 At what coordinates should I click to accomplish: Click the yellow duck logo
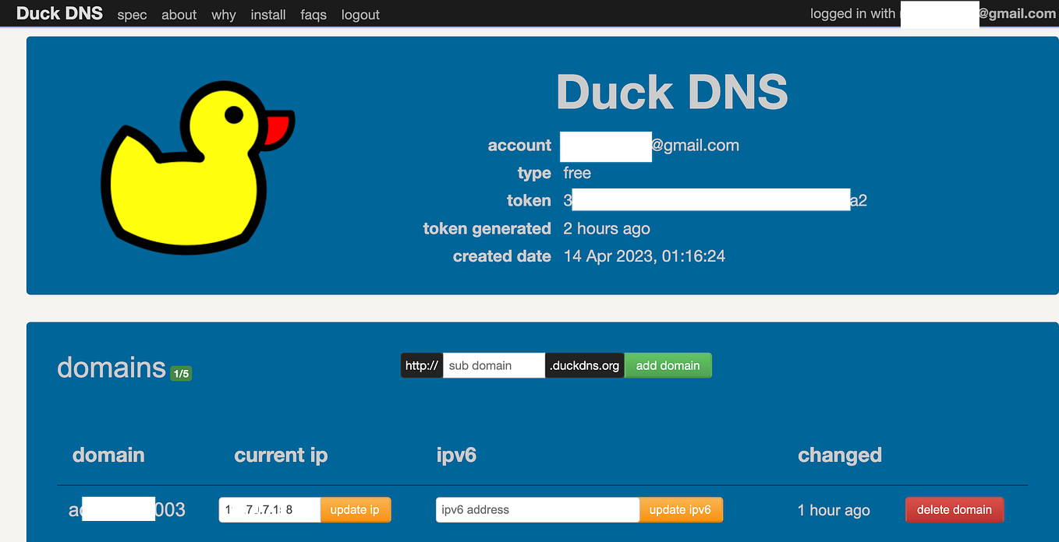tap(198, 166)
